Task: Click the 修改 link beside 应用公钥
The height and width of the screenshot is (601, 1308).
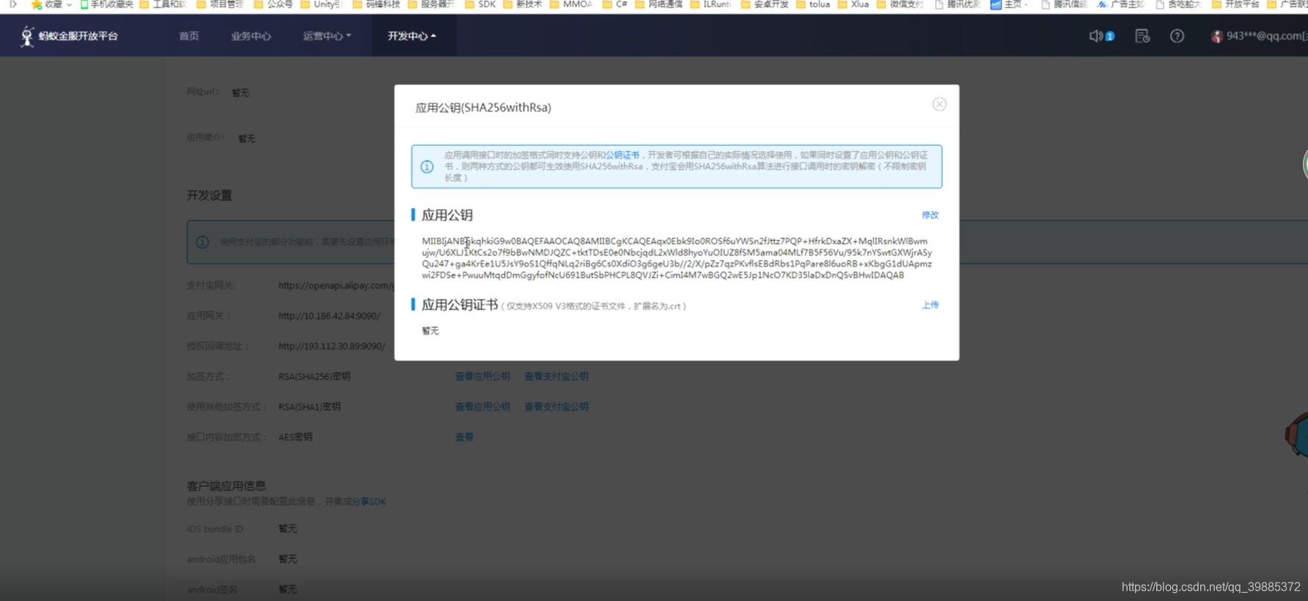Action: click(930, 215)
